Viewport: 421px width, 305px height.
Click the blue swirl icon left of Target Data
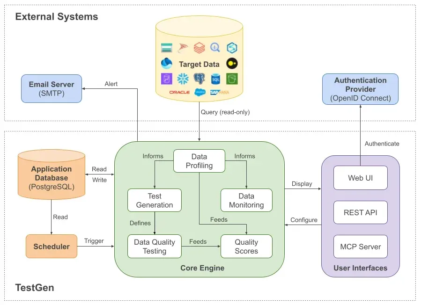coord(166,64)
